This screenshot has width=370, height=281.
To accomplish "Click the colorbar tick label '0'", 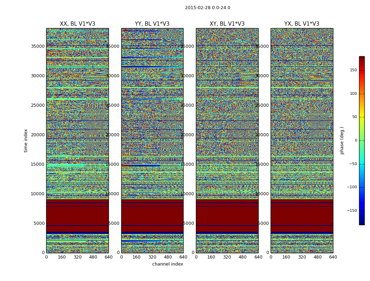I will point(356,140).
